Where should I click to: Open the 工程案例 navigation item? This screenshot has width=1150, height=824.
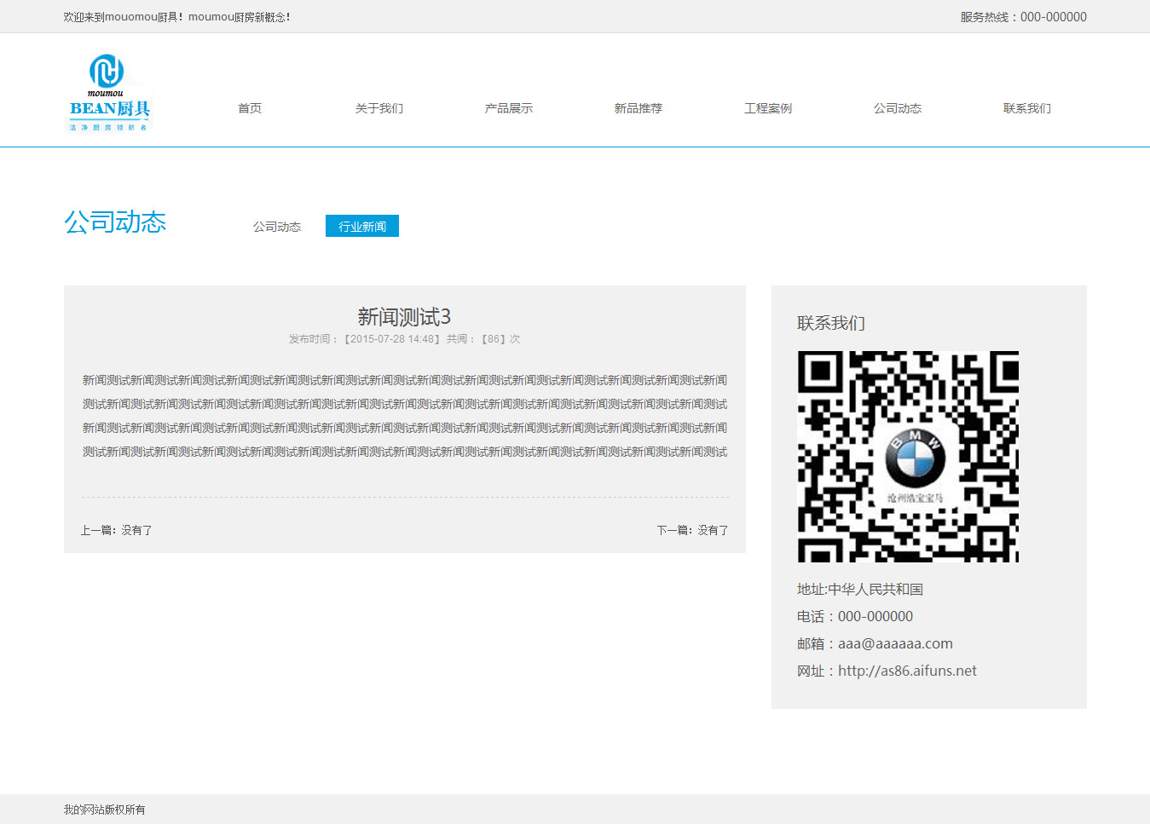click(768, 108)
